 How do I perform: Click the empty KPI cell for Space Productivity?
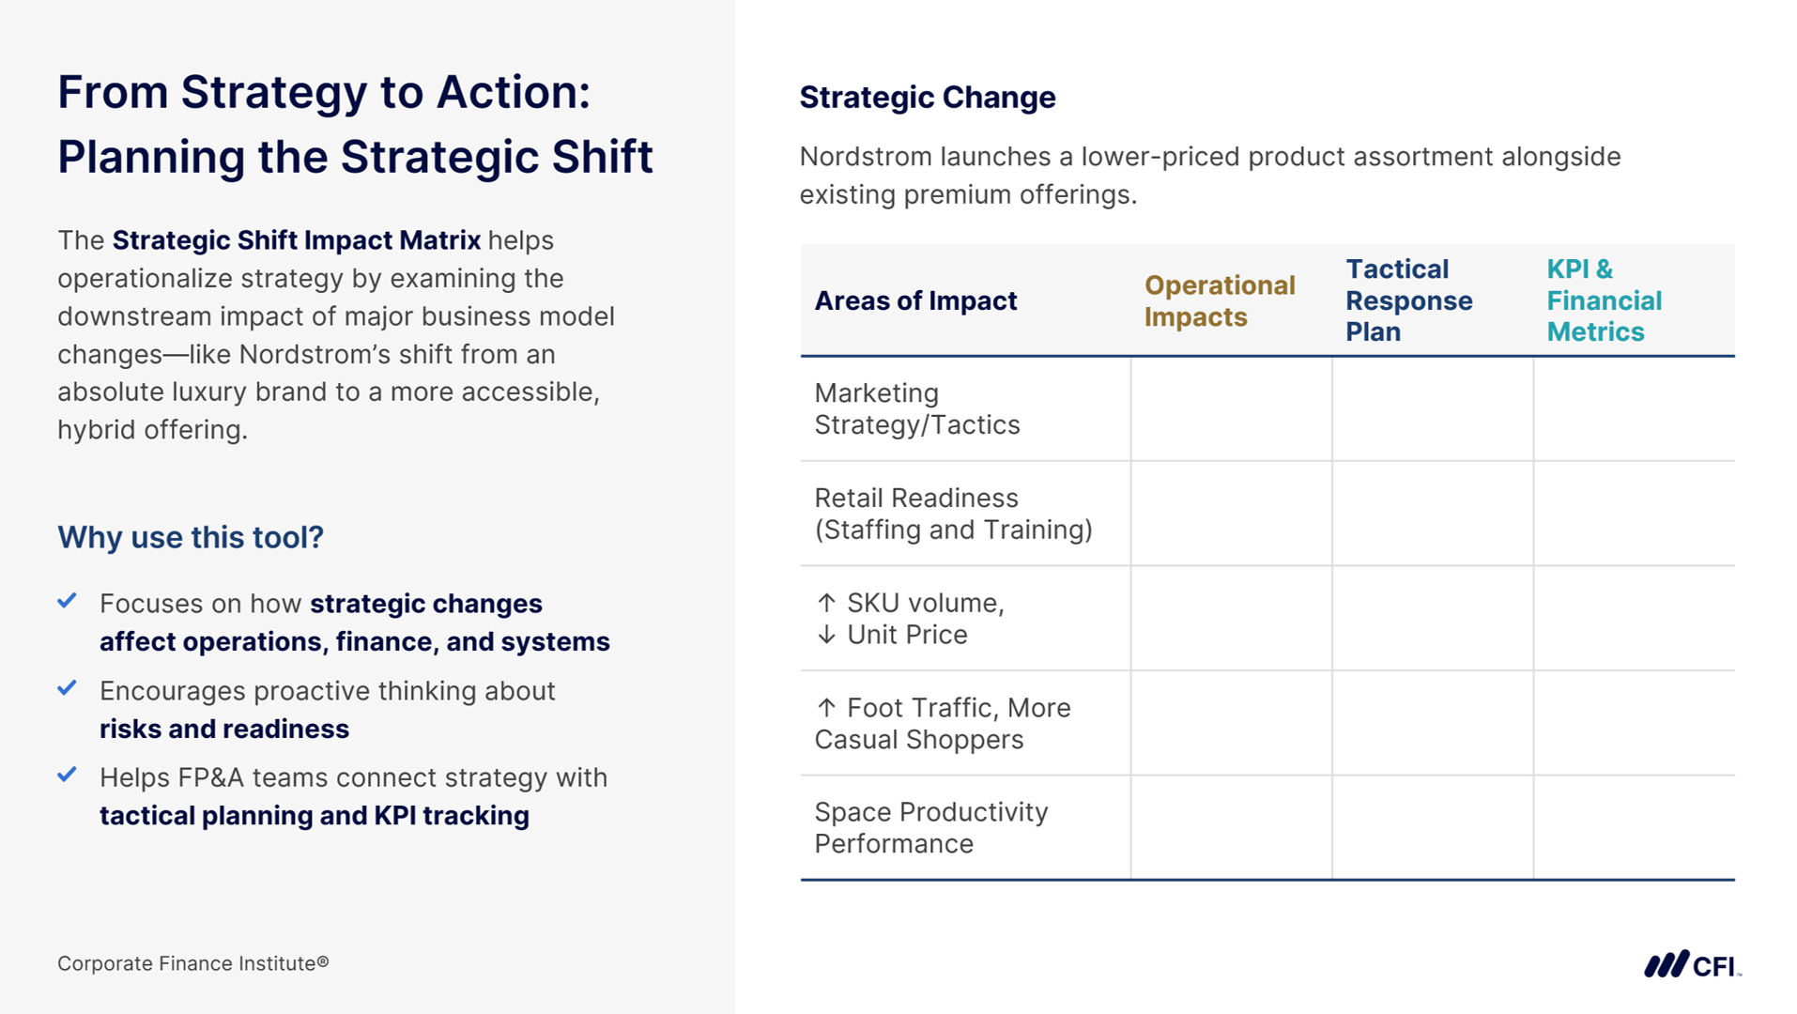coord(1634,828)
